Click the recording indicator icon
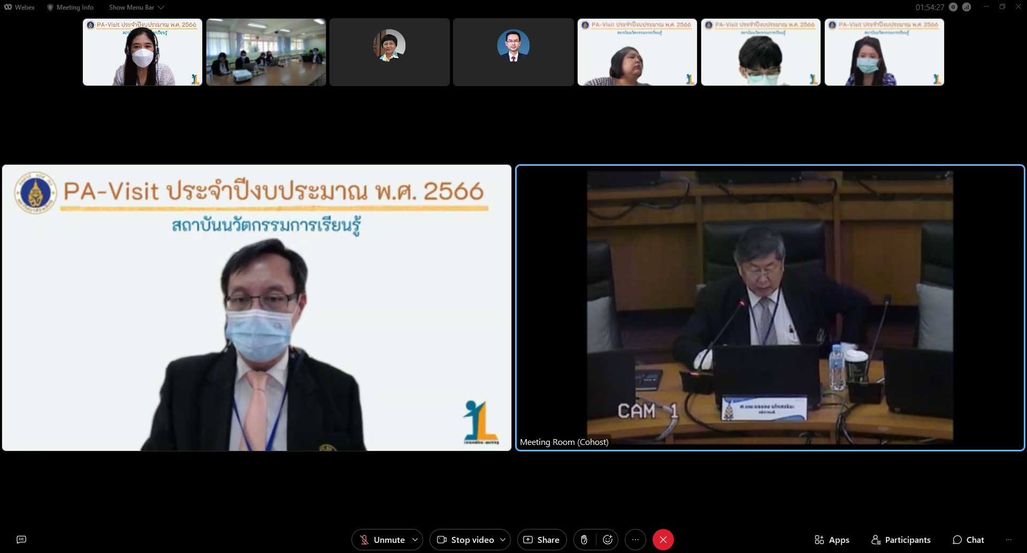The height and width of the screenshot is (553, 1027). coord(953,7)
